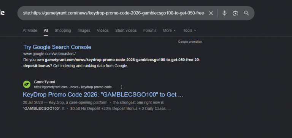Click the gametyrant.com breadcrumb URL
292x138 pixels.
point(75,87)
